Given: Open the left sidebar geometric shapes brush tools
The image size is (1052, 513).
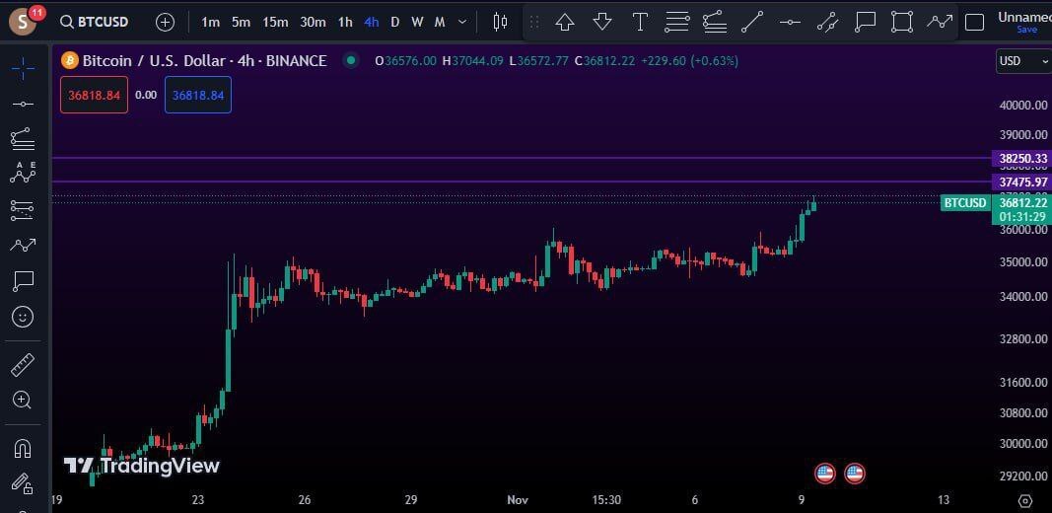Looking at the screenshot, I should coord(23,245).
